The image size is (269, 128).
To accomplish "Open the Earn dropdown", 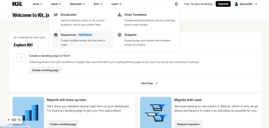I will (98, 4).
